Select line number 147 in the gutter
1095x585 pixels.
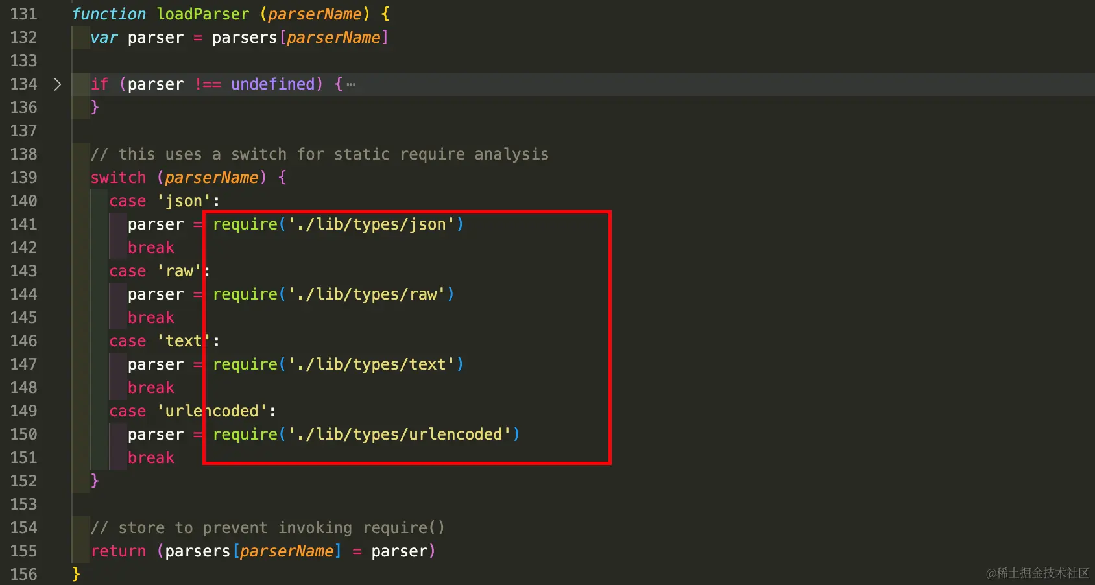tap(24, 364)
